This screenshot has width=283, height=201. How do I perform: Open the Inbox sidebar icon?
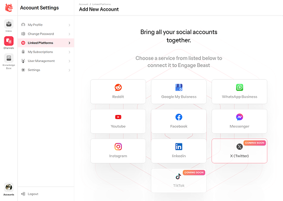point(9,24)
